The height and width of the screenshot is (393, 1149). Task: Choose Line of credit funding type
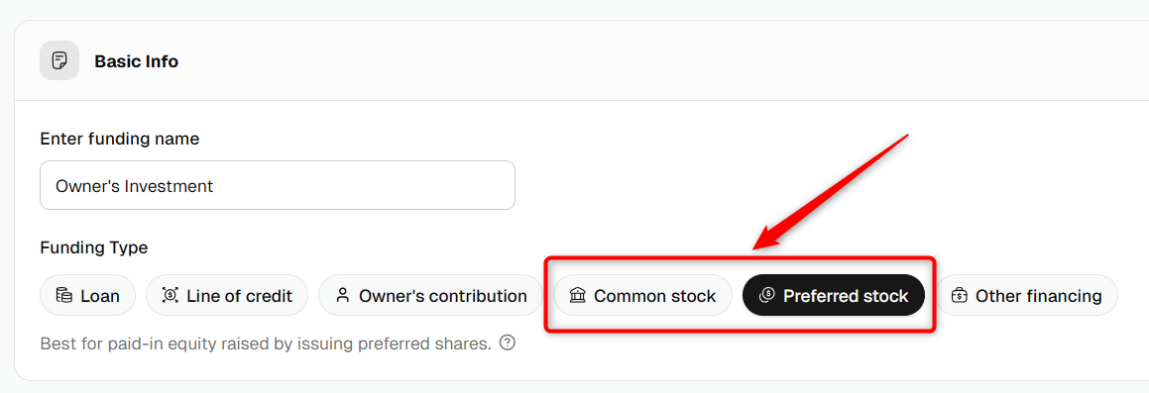(x=227, y=296)
